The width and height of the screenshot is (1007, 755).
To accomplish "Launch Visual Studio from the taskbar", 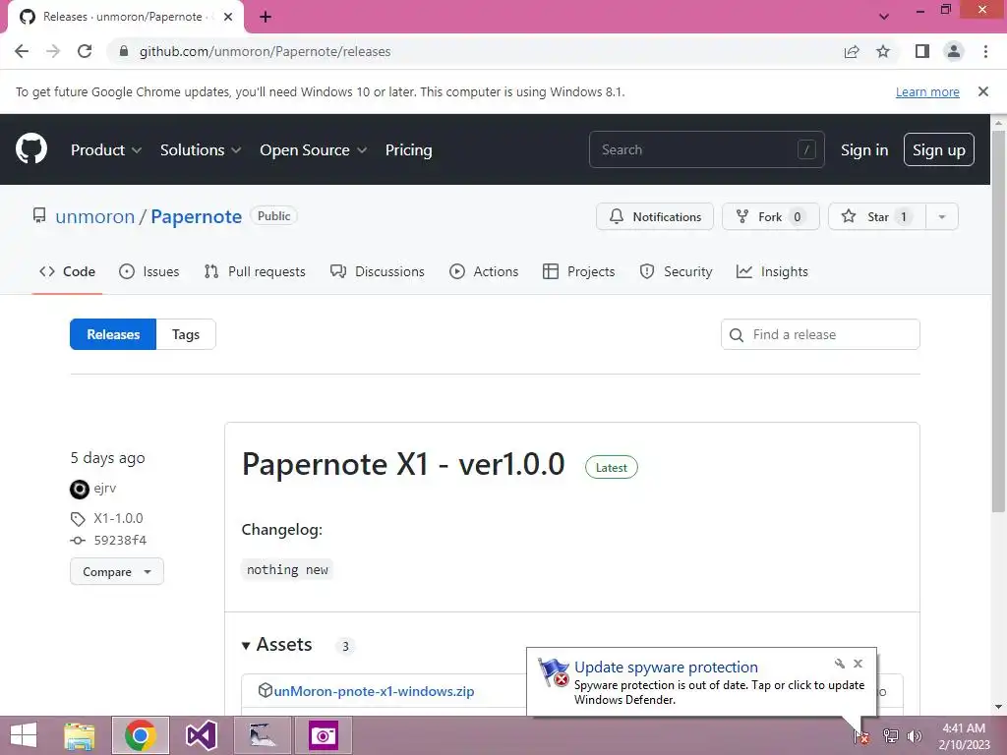I will [201, 735].
